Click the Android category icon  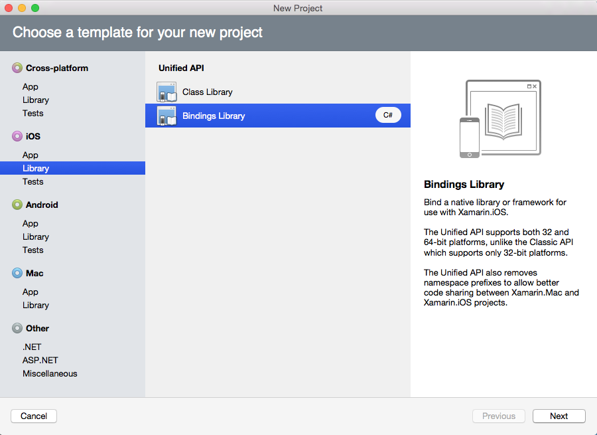(17, 205)
